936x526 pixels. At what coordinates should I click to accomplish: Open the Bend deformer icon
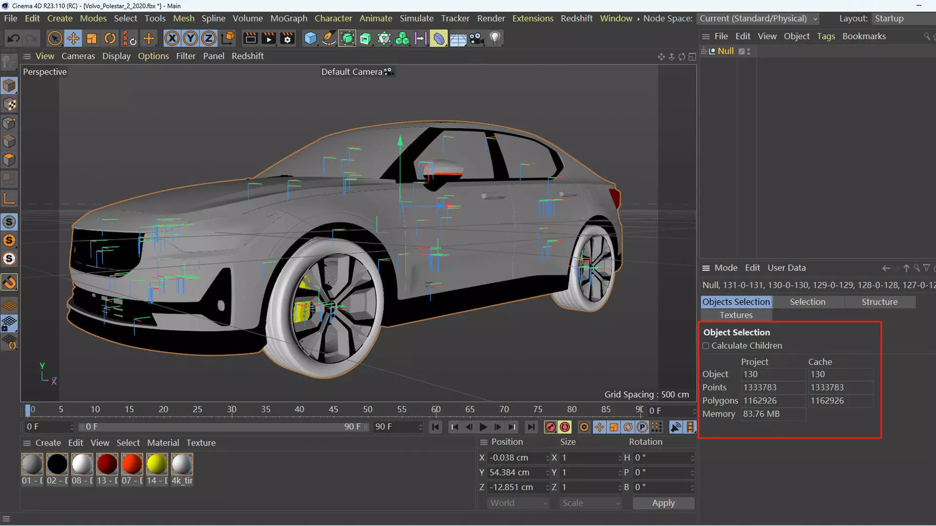pyautogui.click(x=439, y=38)
